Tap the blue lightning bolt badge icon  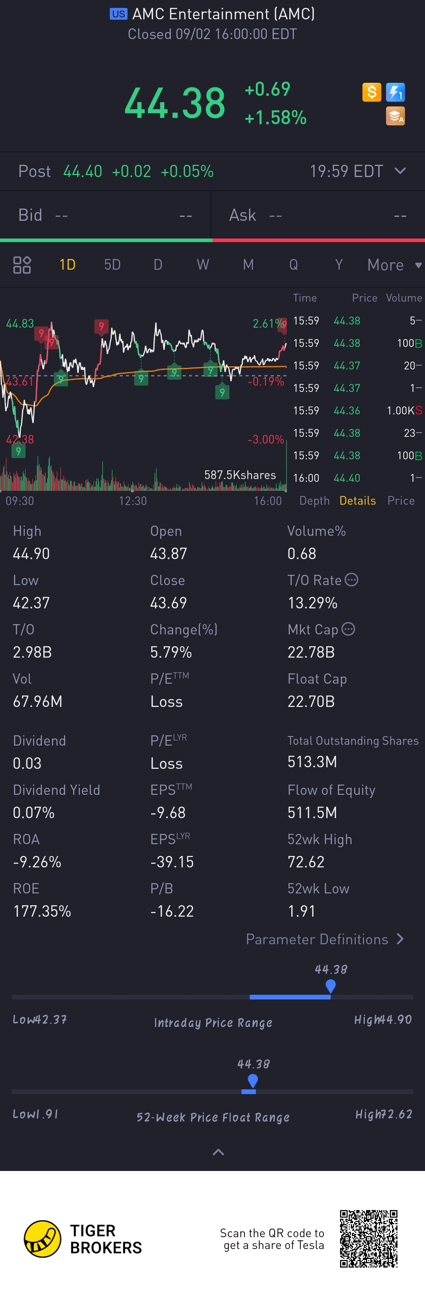[395, 92]
